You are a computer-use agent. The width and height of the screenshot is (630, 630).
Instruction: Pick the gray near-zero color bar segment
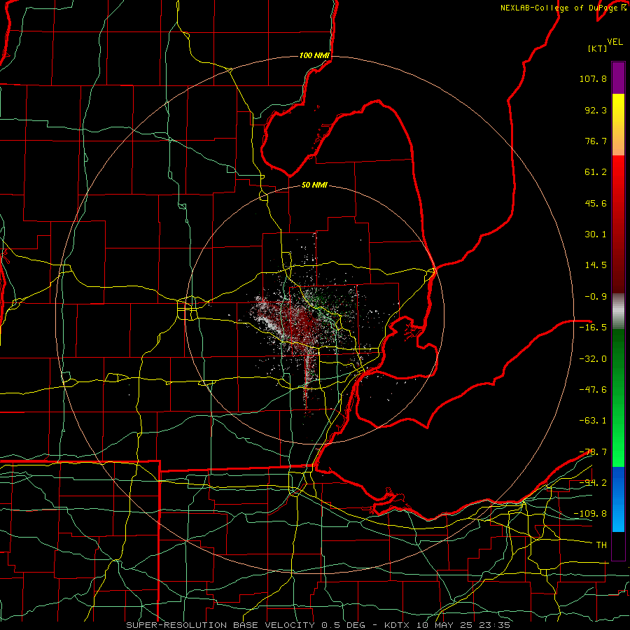pos(618,311)
